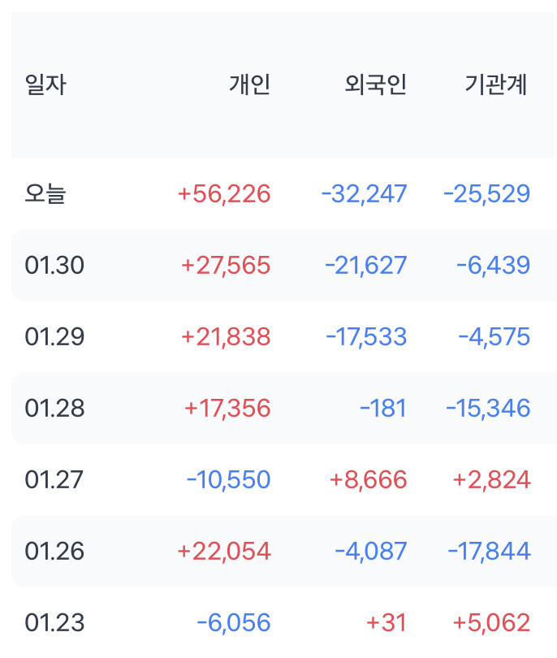Screen dimensions: 557x658
Task: Click the +5,062 value for 01.23
Action: click(491, 623)
